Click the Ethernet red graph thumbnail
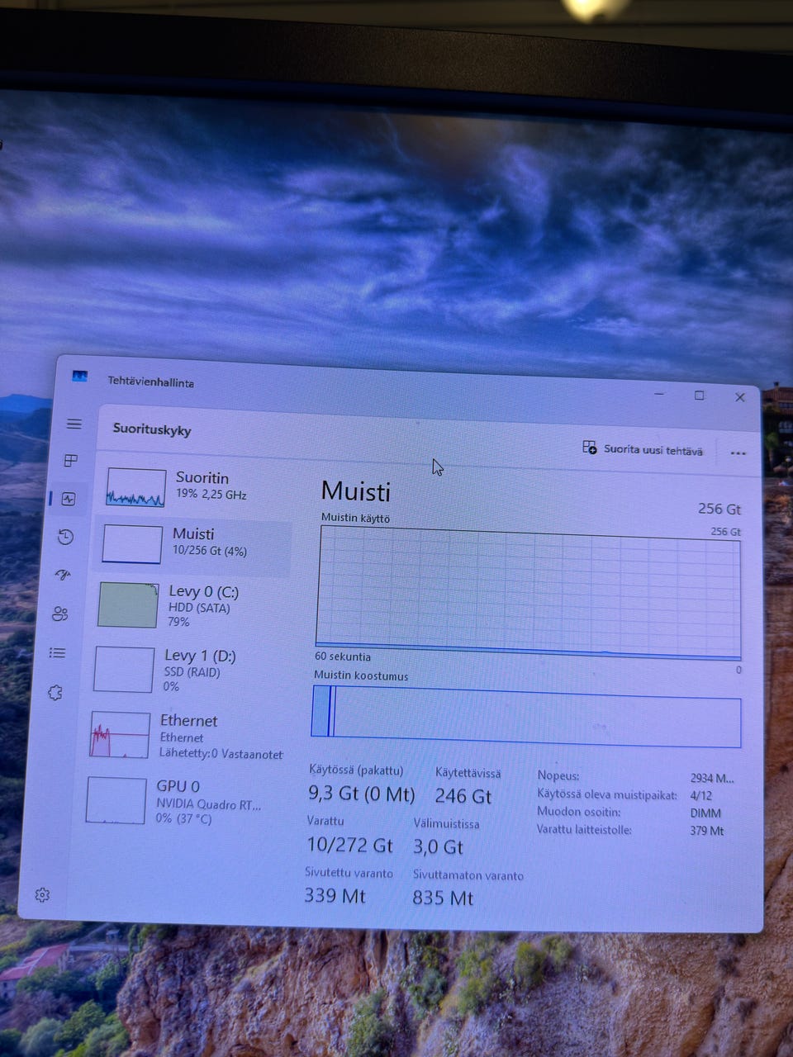This screenshot has height=1057, width=793. click(x=120, y=734)
